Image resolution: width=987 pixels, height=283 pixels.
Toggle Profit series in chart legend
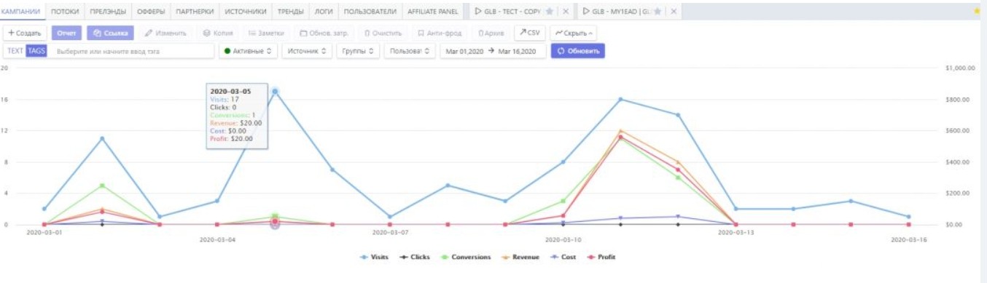pos(601,257)
